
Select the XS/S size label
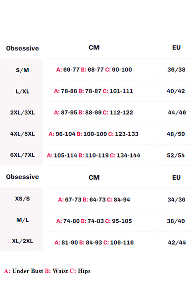tap(22, 198)
